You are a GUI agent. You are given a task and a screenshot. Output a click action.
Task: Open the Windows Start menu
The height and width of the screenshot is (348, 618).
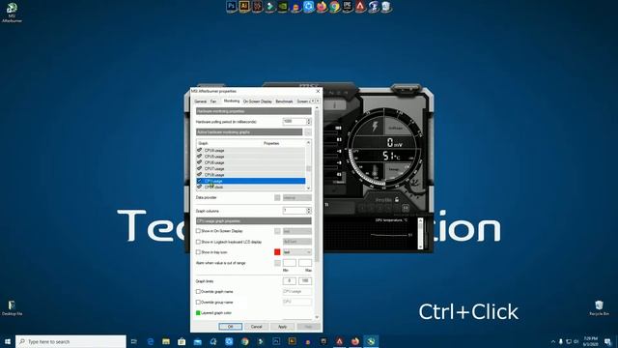(x=8, y=341)
